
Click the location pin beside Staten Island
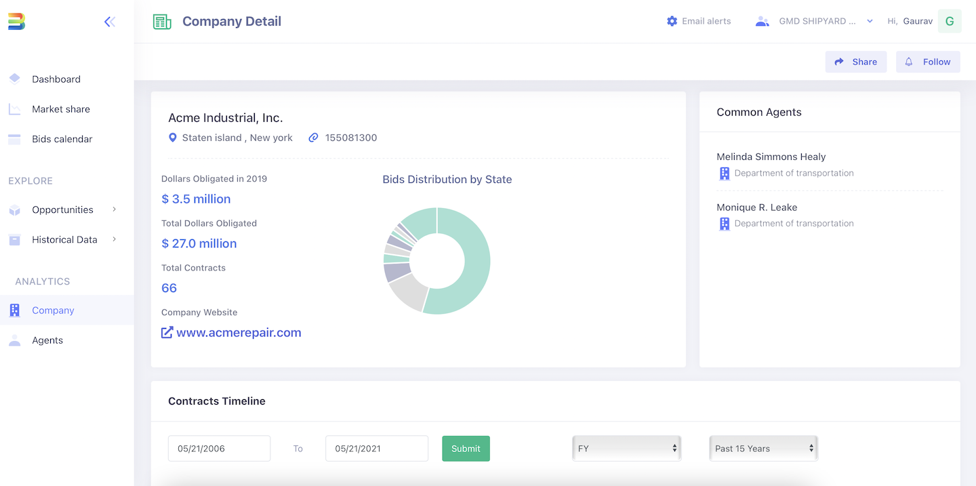(x=174, y=137)
